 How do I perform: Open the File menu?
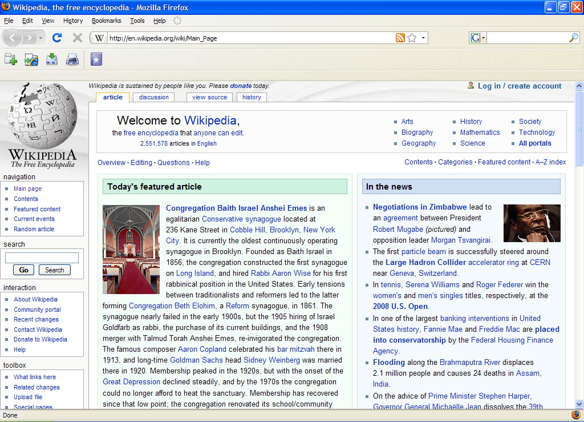(x=9, y=21)
